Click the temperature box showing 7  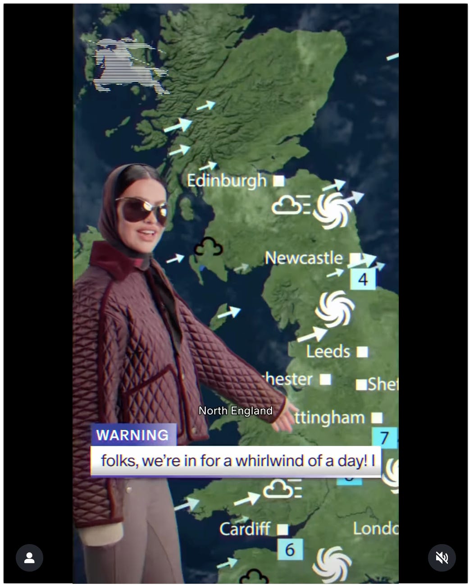coord(384,438)
